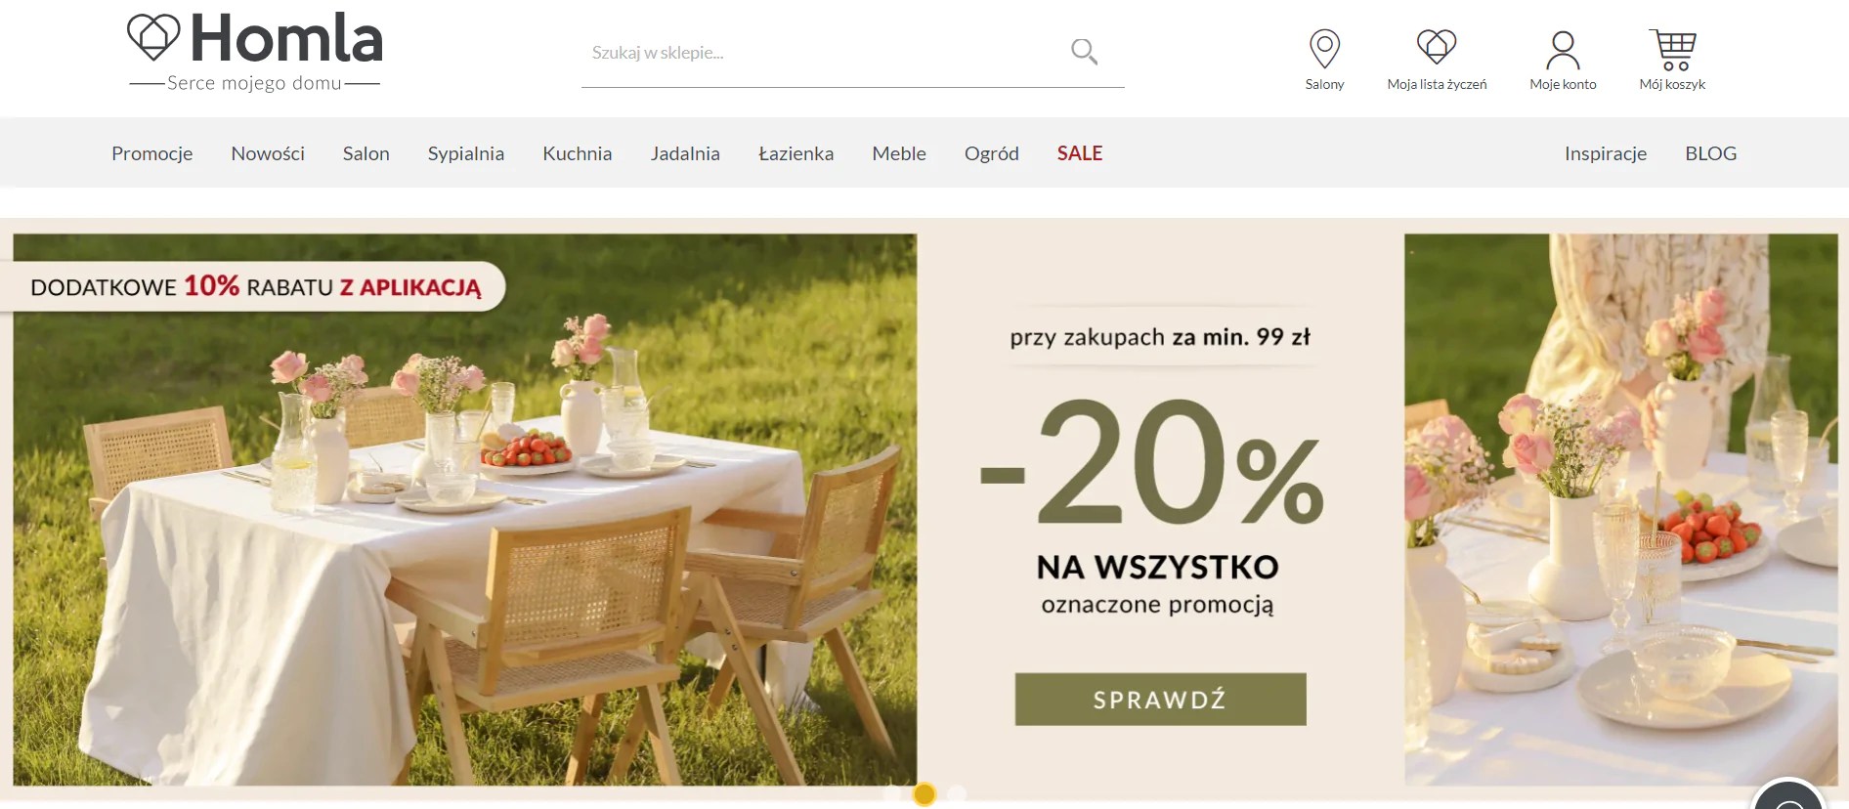
Task: Open the BLOG link
Action: click(x=1711, y=153)
